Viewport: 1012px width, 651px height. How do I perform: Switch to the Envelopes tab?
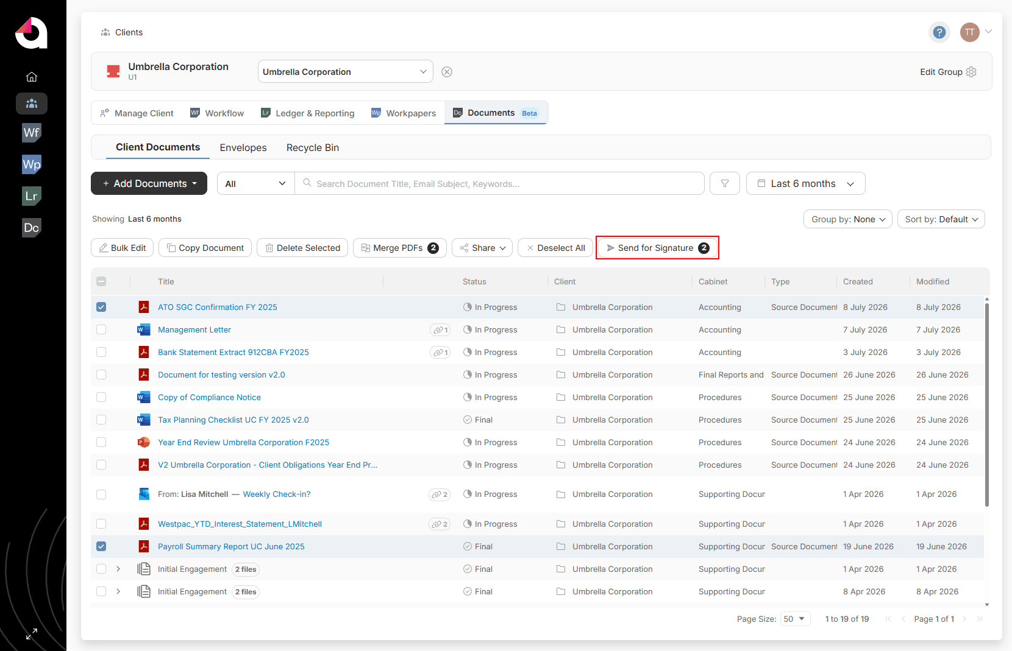point(243,147)
